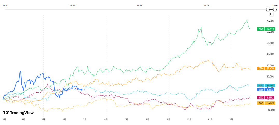Click the 70.00% label on the y-axis
Viewport: 279px width, 125px height.
tap(270, 21)
